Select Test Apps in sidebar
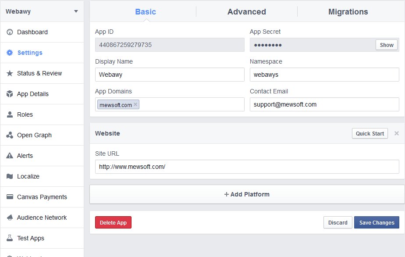Image resolution: width=405 pixels, height=257 pixels. coord(42,238)
